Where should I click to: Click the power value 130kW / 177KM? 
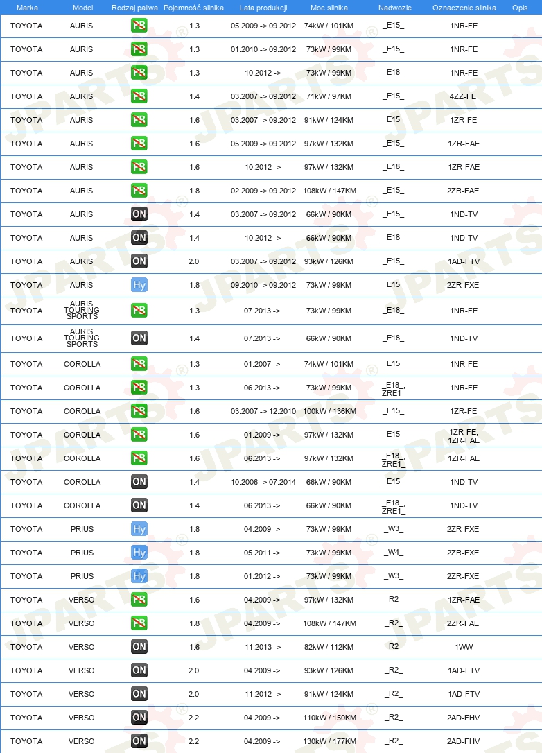click(329, 741)
